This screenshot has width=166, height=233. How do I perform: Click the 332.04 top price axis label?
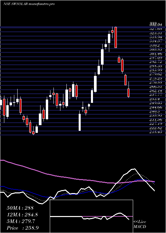click(x=155, y=24)
